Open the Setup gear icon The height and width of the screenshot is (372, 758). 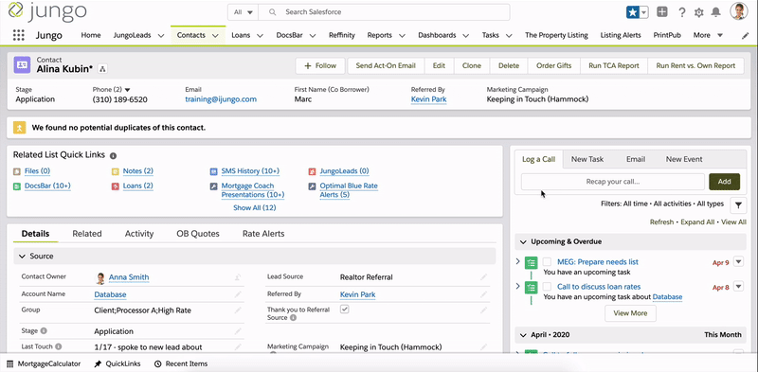point(698,12)
